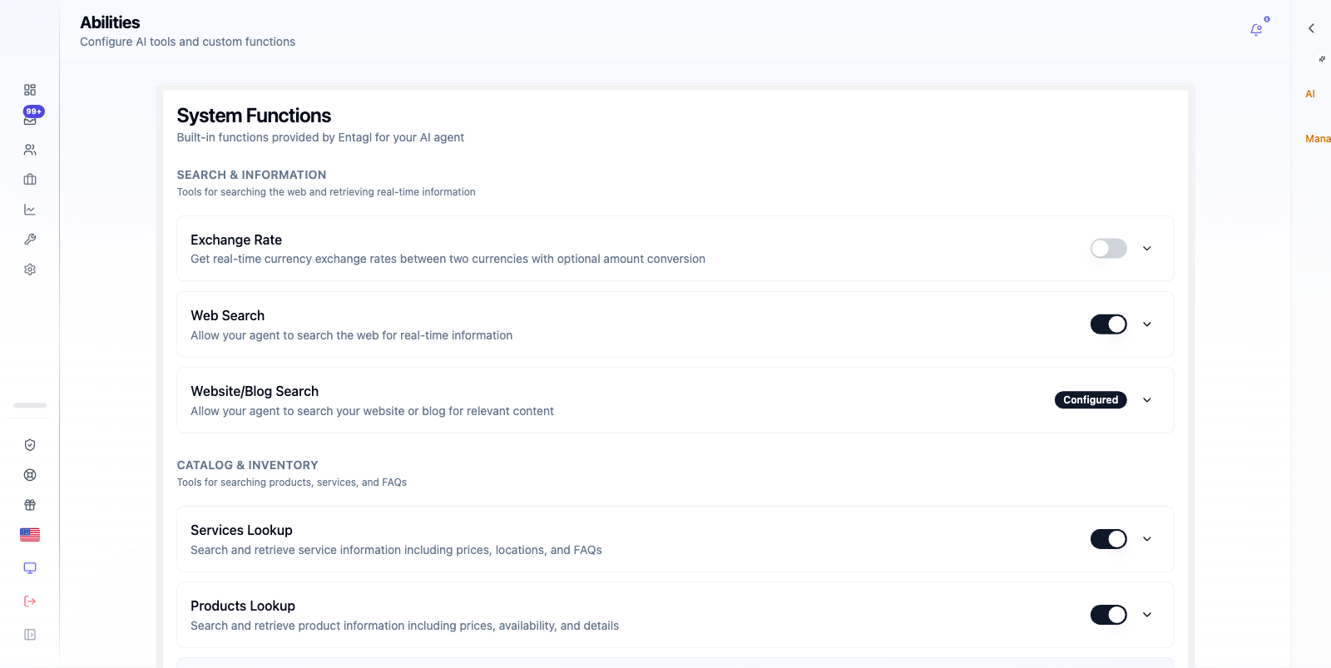The width and height of the screenshot is (1331, 668).
Task: Click the SEARCH & INFORMATION section label
Action: click(251, 175)
